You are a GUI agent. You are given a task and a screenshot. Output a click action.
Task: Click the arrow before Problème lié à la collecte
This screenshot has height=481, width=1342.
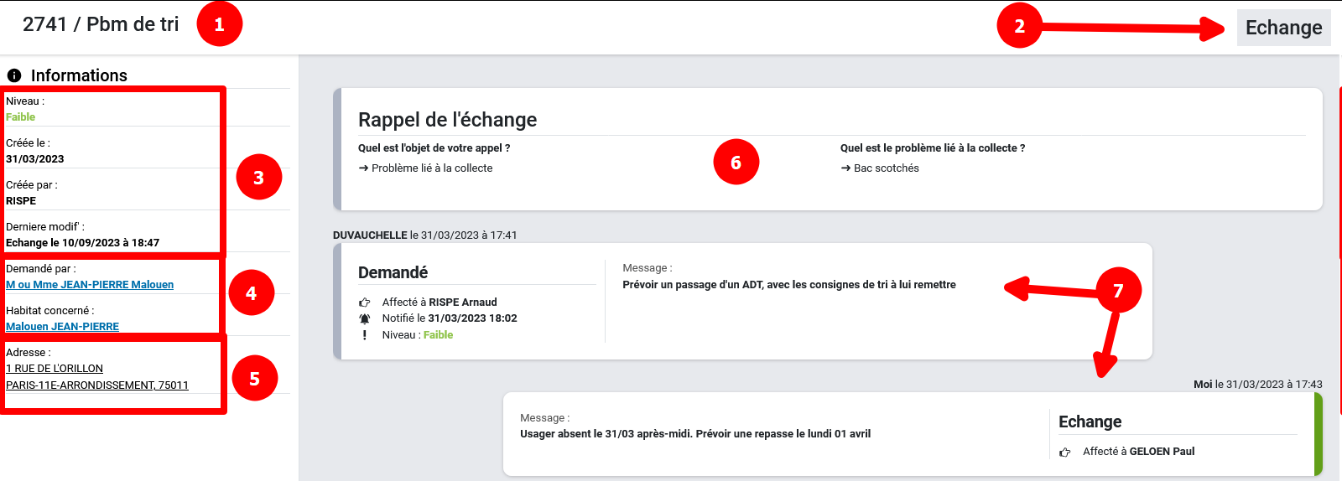click(x=363, y=168)
